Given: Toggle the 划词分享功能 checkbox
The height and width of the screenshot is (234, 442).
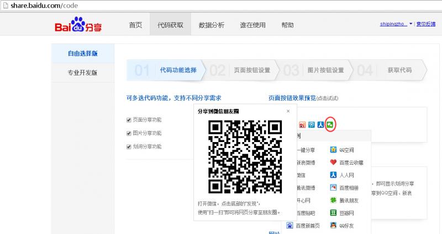Looking at the screenshot, I should point(129,146).
